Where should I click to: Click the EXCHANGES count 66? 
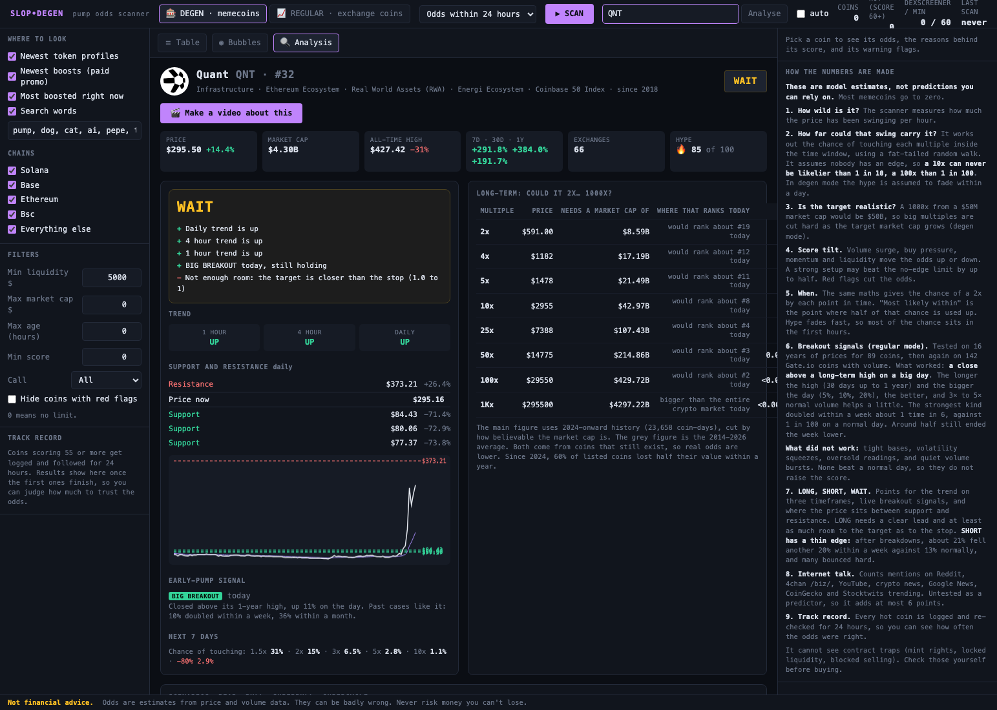tap(579, 150)
